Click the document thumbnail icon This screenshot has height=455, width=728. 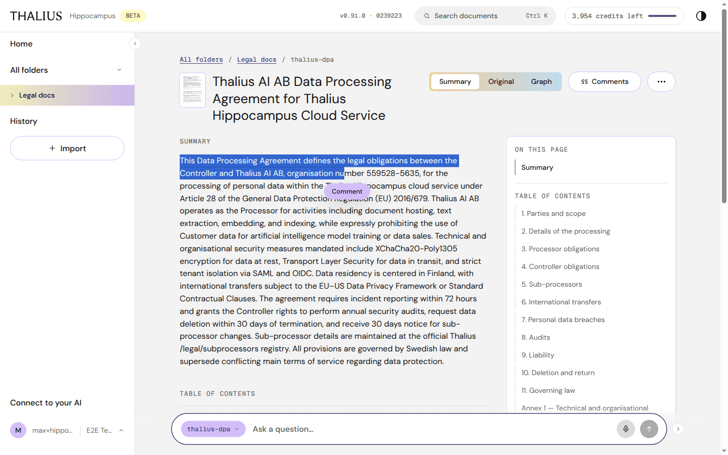pos(193,90)
